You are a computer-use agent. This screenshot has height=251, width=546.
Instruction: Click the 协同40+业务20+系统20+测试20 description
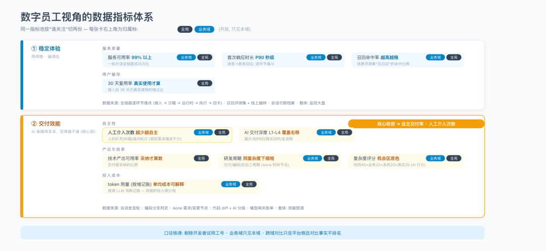390,165
